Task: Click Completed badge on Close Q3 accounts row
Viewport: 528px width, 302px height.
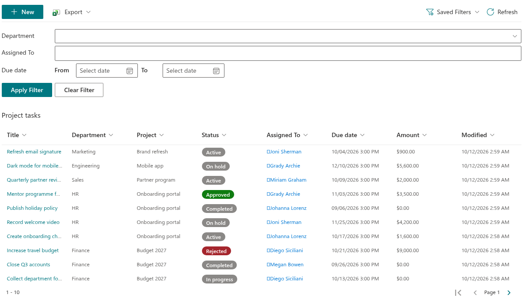Action: pos(219,265)
